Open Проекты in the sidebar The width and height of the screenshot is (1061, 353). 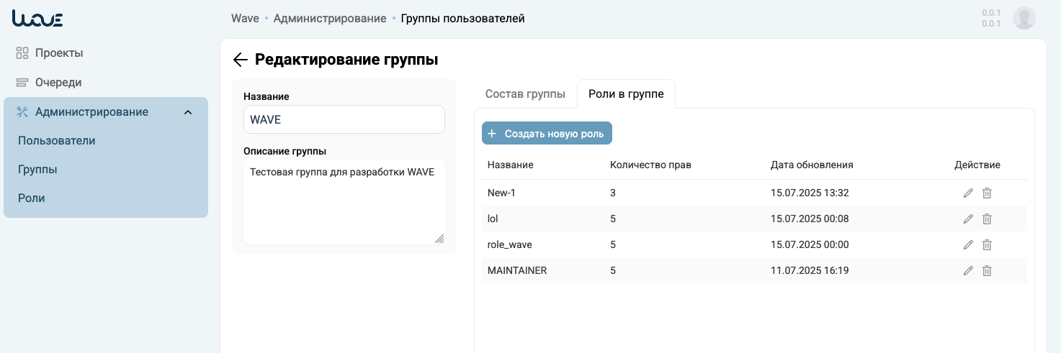58,52
